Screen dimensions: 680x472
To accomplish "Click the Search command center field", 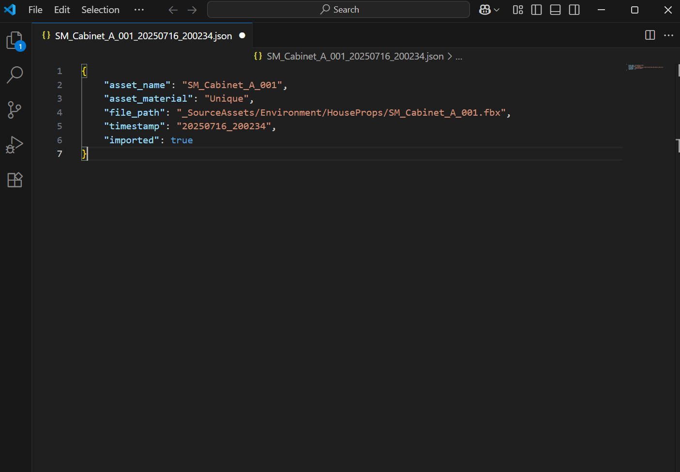I will [x=338, y=10].
